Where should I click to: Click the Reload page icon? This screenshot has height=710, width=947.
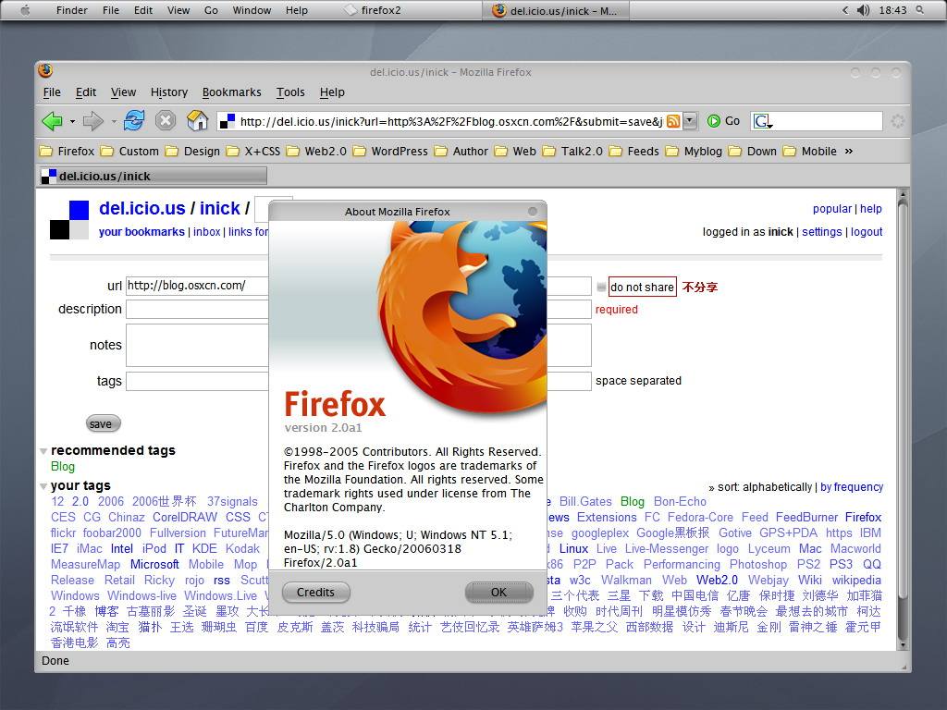pyautogui.click(x=133, y=121)
